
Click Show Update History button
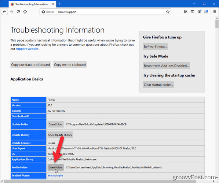click(60, 135)
